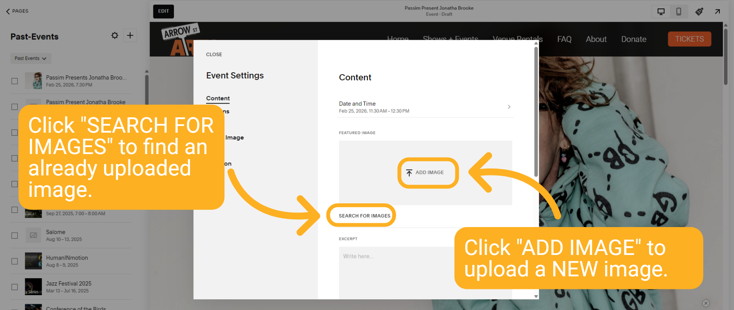Viewport: 734px width, 310px height.
Task: Open the About nav link
Action: pyautogui.click(x=596, y=39)
